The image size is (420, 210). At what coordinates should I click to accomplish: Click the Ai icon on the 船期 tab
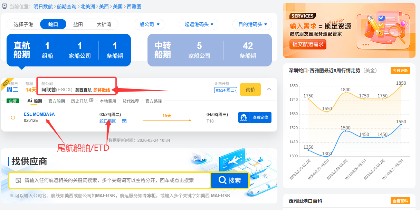click(30, 101)
